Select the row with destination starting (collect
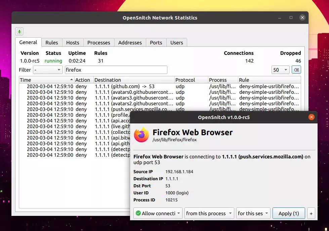Screen dimensions: 329x231 [x=75, y=132]
